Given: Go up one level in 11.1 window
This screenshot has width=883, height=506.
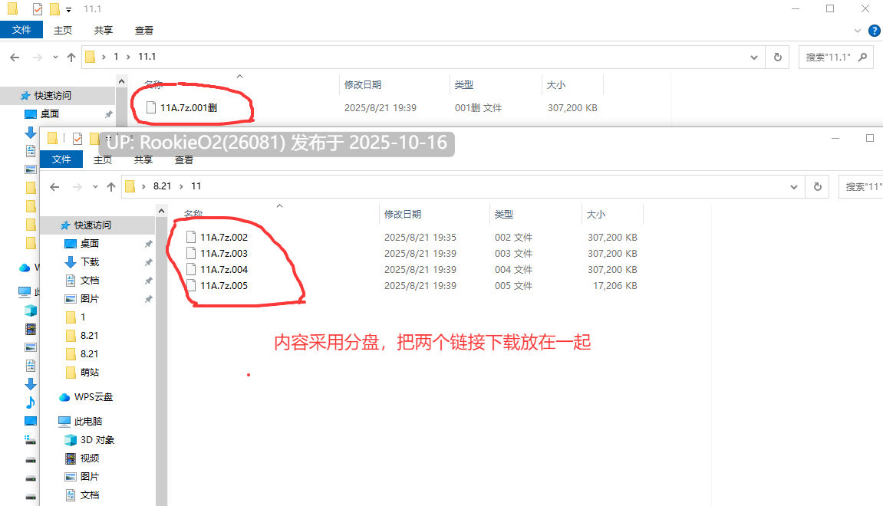Looking at the screenshot, I should click(x=71, y=57).
